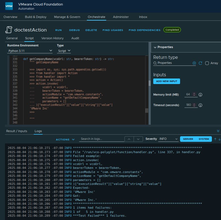This screenshot has height=220, width=221.
Task: Click log line "Got:"
Action: point(77,196)
